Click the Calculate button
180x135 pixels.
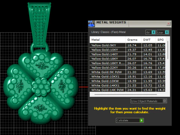pos(130,120)
